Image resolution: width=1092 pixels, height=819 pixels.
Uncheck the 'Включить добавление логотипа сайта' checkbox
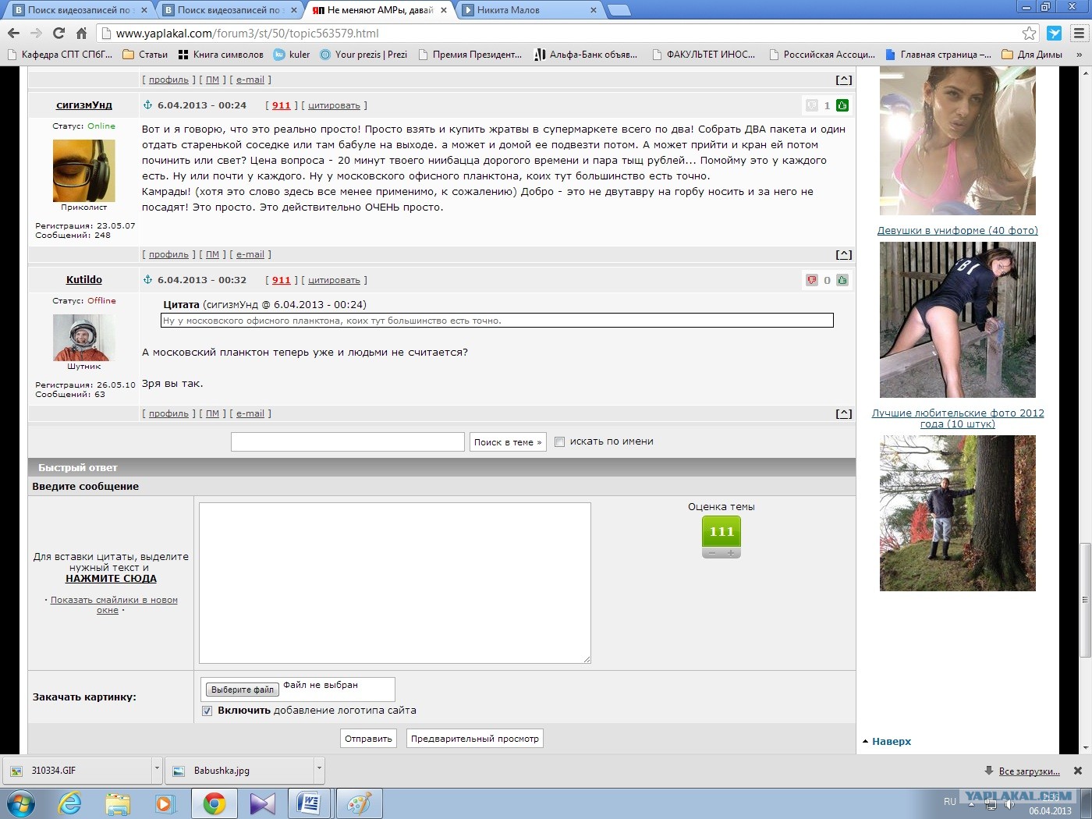207,711
